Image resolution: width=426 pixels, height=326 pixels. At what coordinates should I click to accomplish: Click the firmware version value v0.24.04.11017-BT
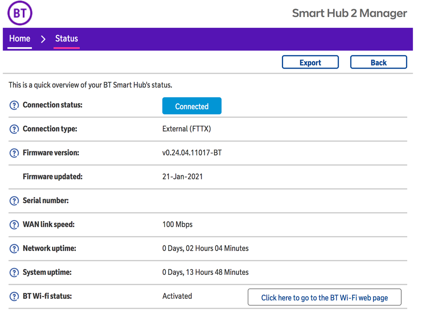pyautogui.click(x=192, y=153)
